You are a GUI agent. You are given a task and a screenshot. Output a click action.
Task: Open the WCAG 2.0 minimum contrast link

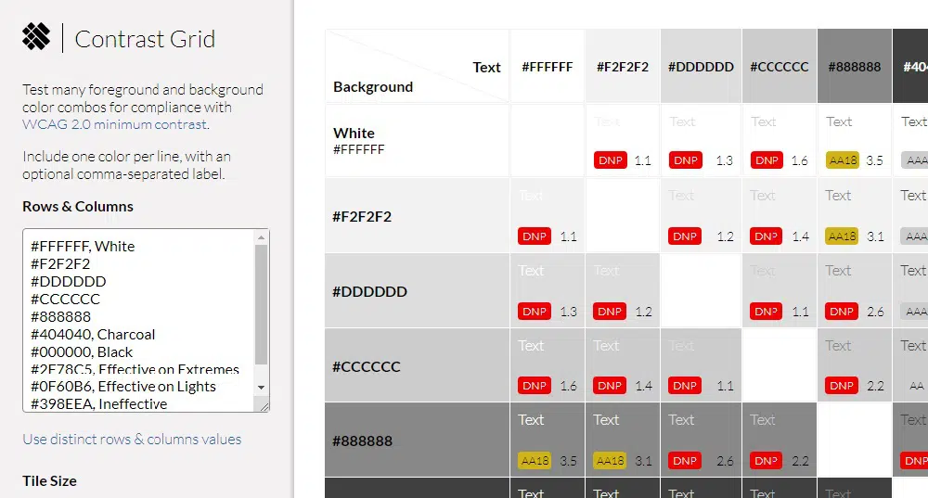tap(114, 124)
